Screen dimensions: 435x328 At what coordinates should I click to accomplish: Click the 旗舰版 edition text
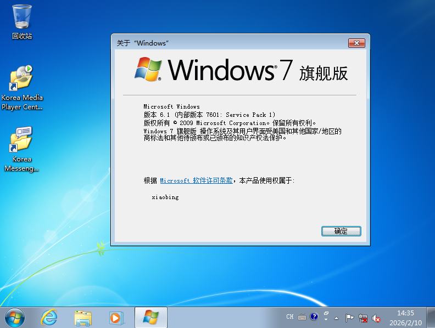[x=324, y=73]
